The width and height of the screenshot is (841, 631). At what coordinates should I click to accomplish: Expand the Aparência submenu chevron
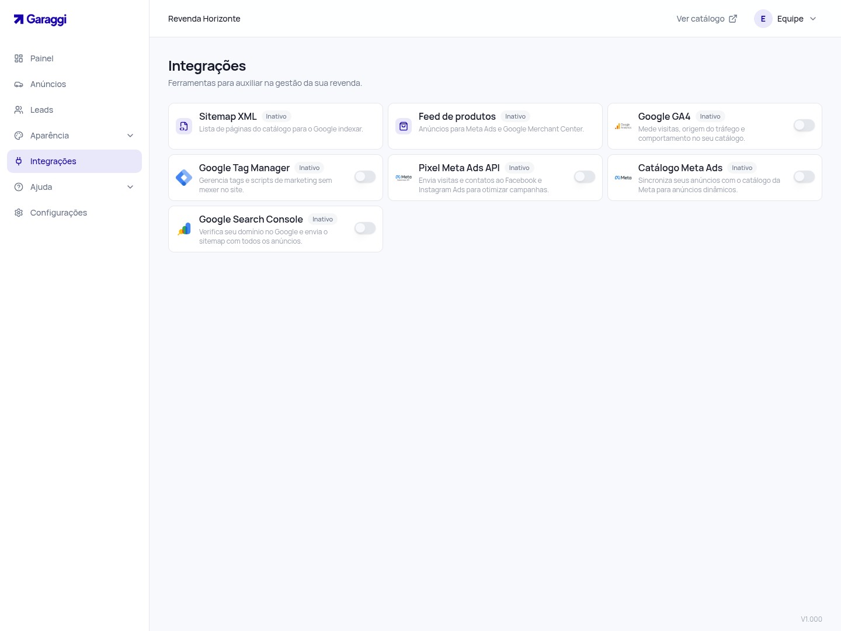[130, 136]
